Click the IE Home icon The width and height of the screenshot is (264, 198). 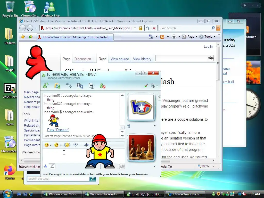pos(151,37)
